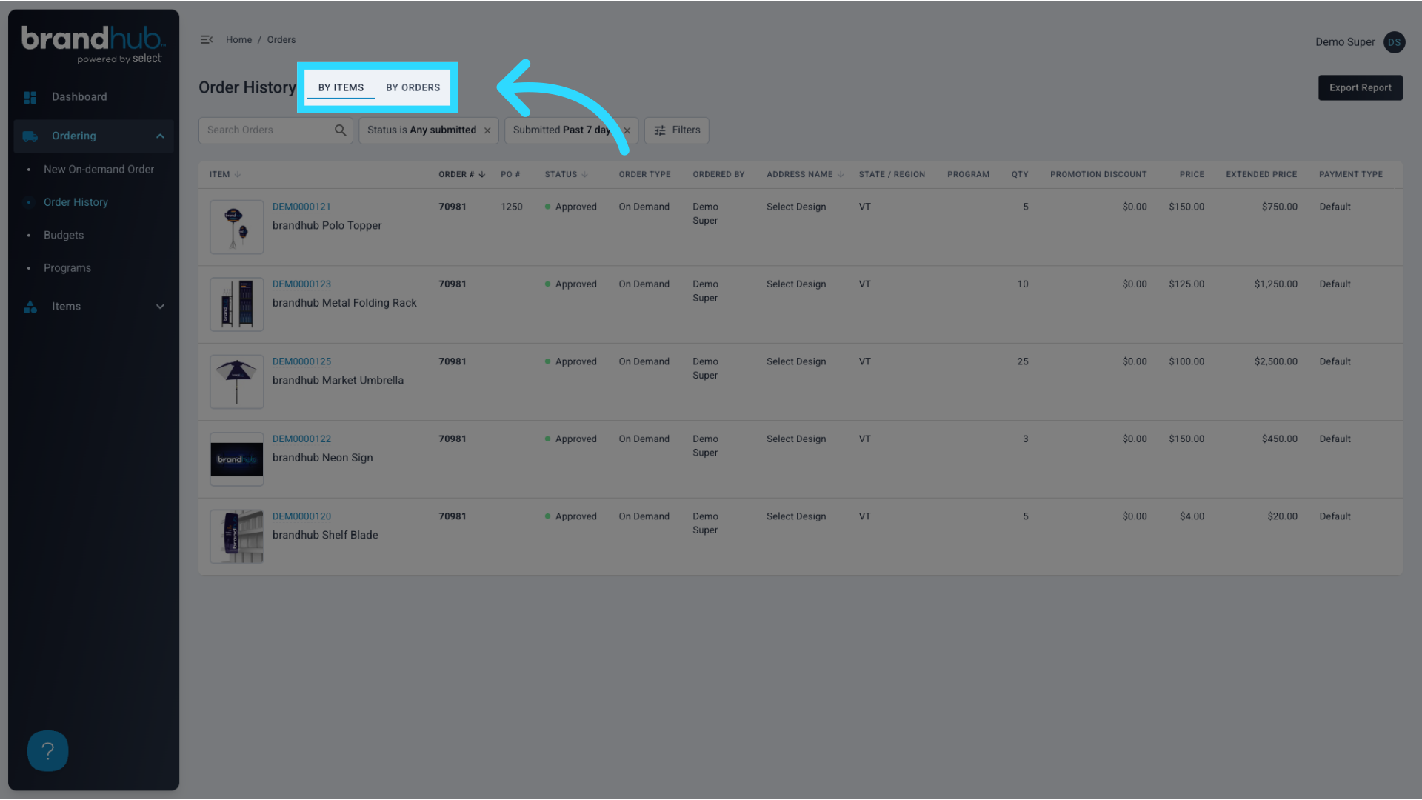Toggle sorting on the STATUS column
Viewport: 1422px width, 800px height.
pos(584,174)
